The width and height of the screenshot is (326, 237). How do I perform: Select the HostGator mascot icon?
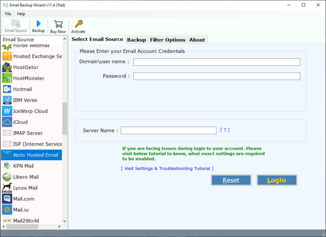tap(7, 67)
